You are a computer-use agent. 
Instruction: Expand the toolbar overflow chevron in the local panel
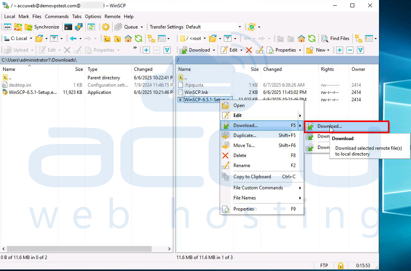tap(135, 48)
